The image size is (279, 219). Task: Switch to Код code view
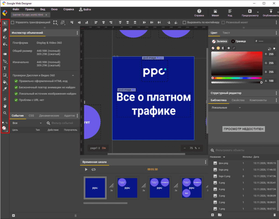(x=230, y=13)
